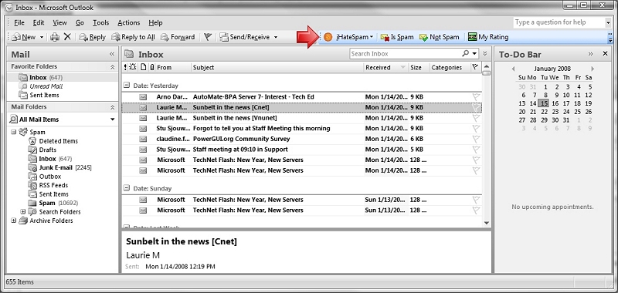Viewport: 618px width, 293px height.
Task: Expand the Query Builder chevron beside search
Action: pos(485,53)
